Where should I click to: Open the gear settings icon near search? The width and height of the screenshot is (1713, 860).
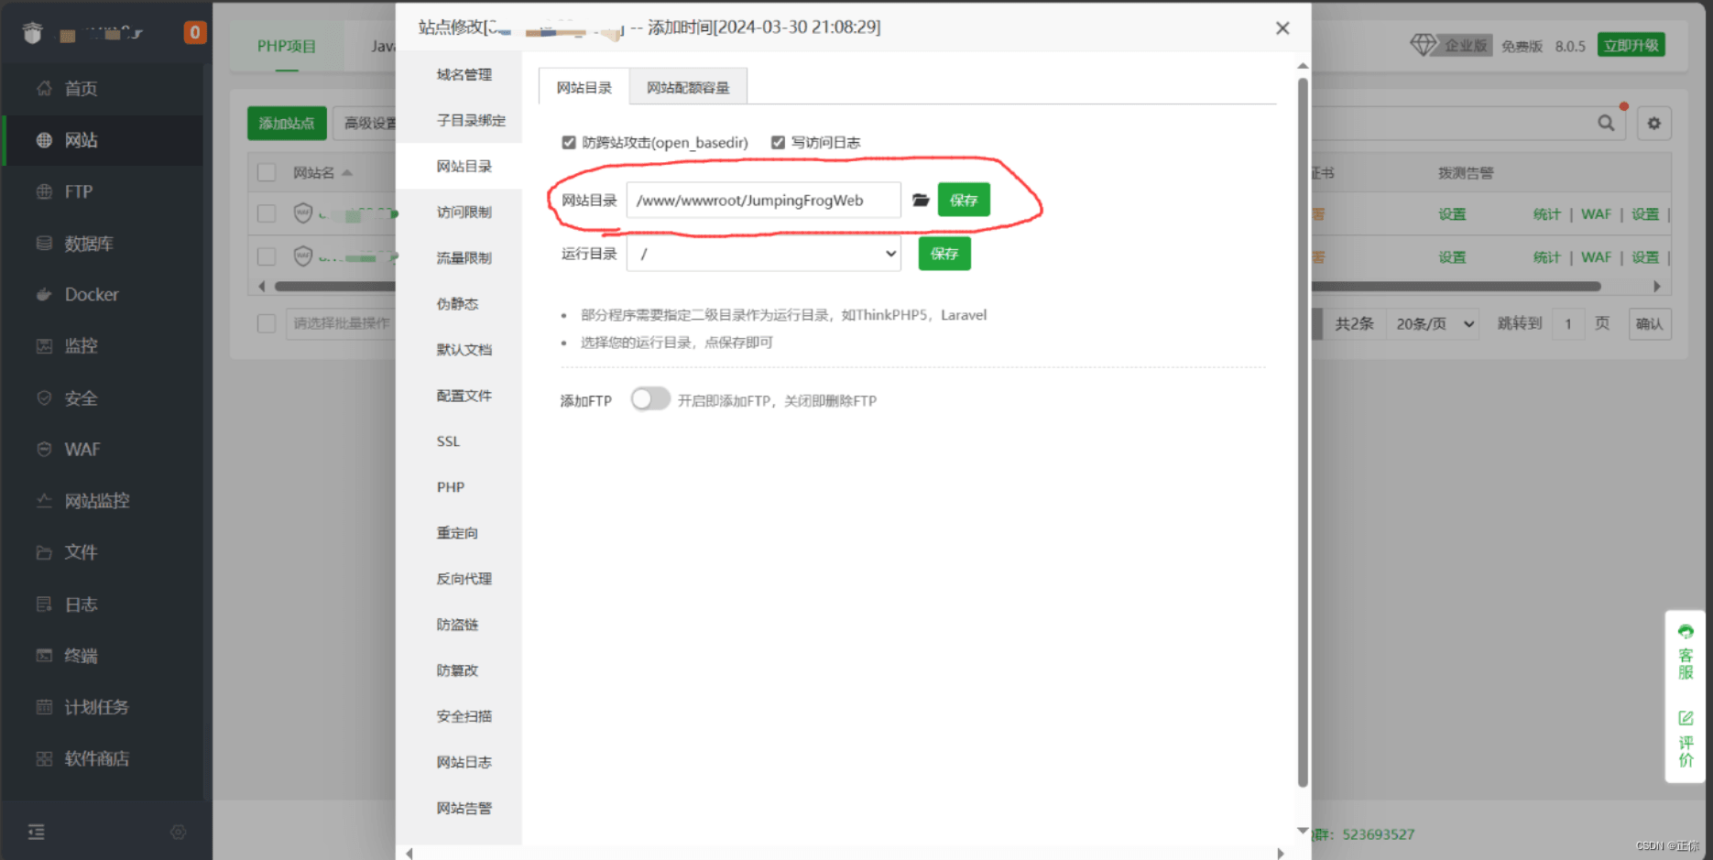pos(1653,123)
